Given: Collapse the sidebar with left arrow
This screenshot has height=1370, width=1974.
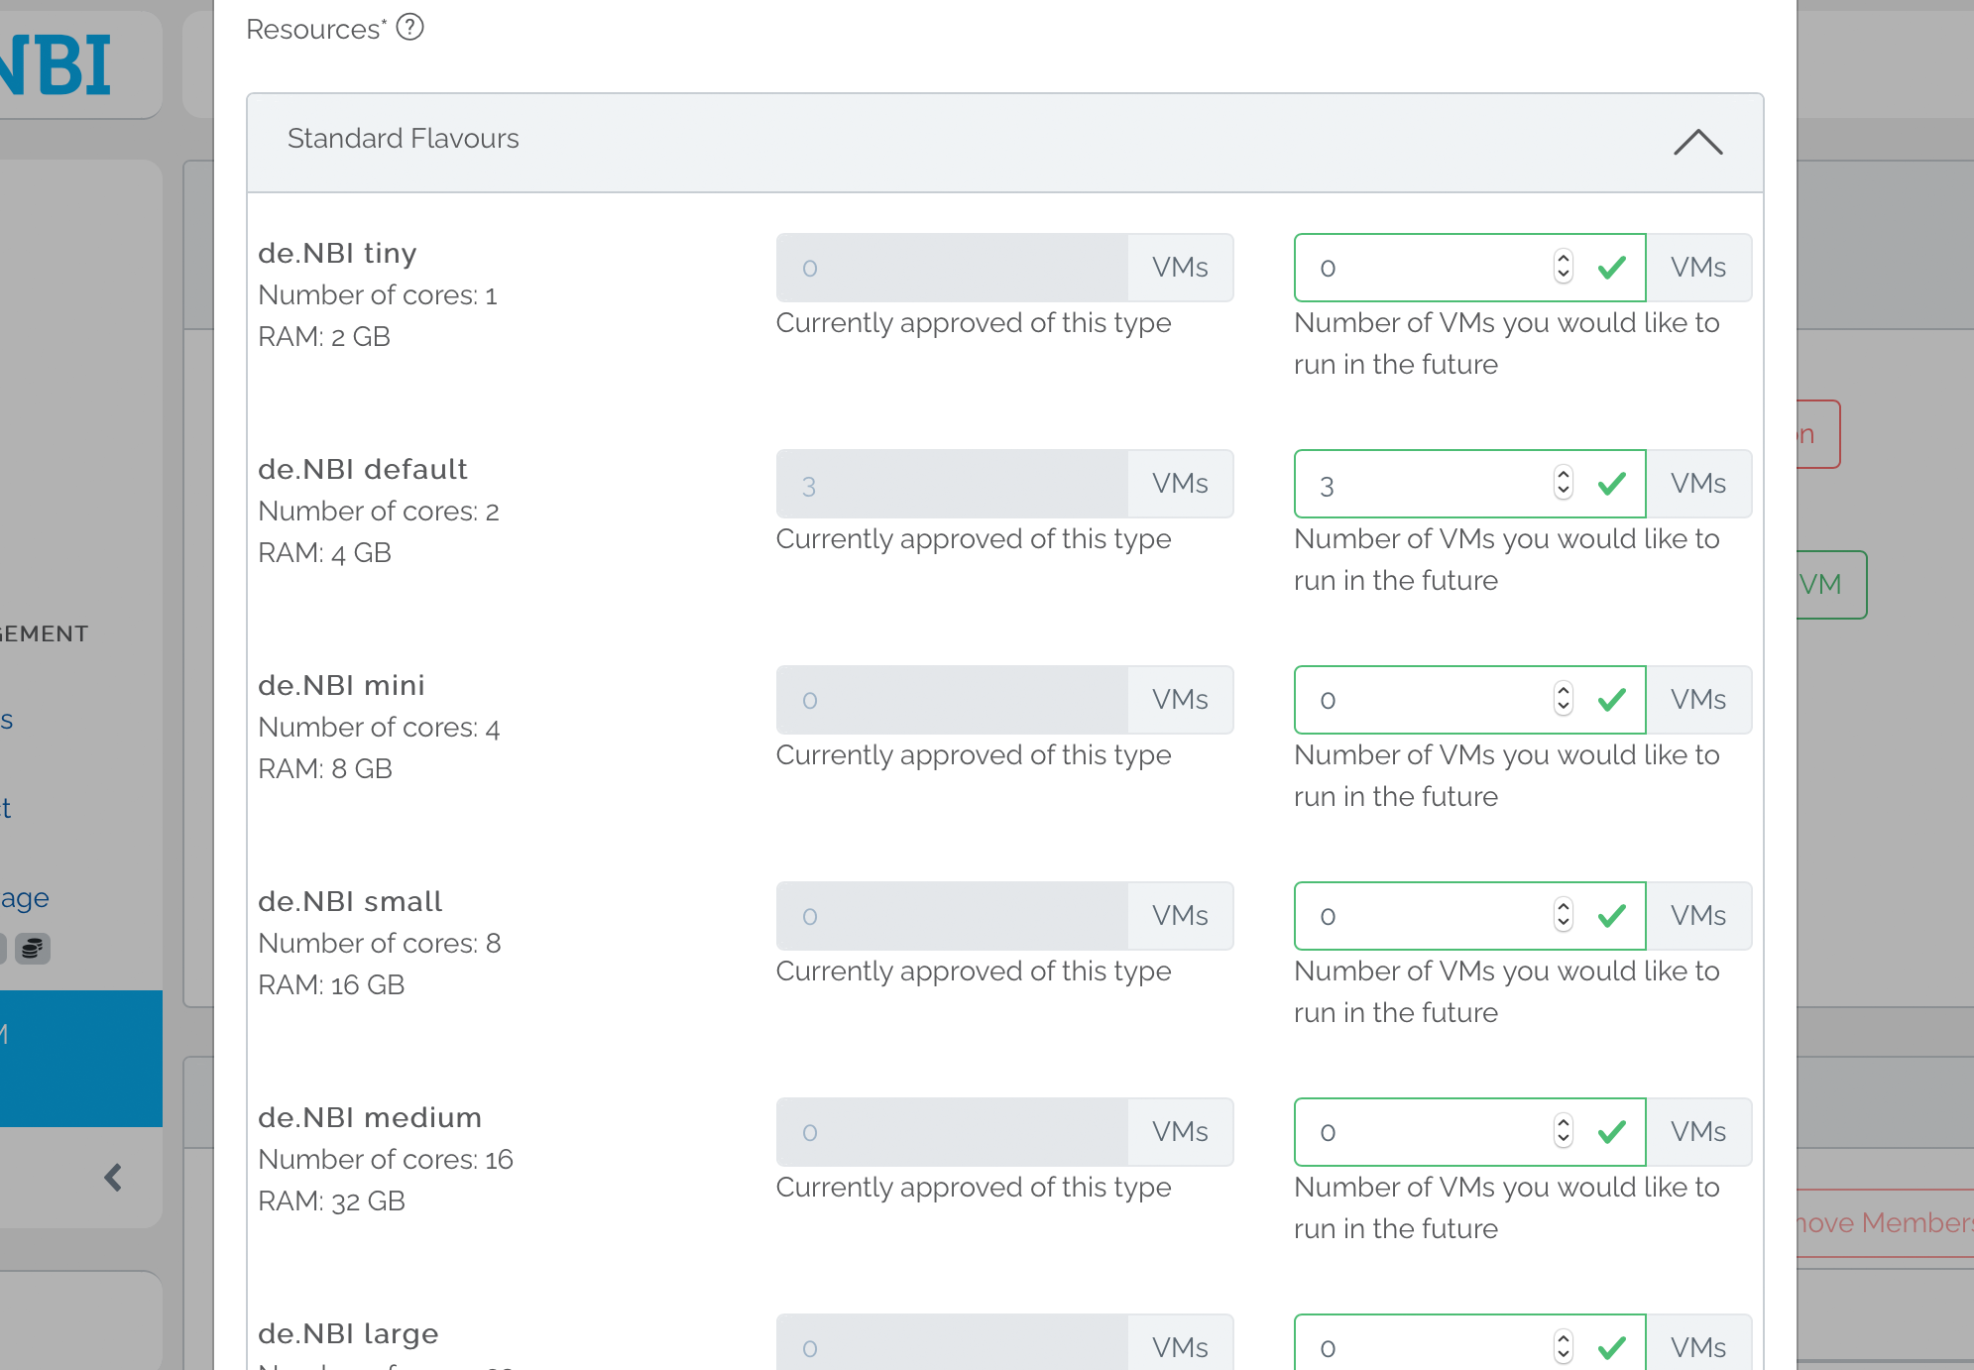Looking at the screenshot, I should point(113,1178).
